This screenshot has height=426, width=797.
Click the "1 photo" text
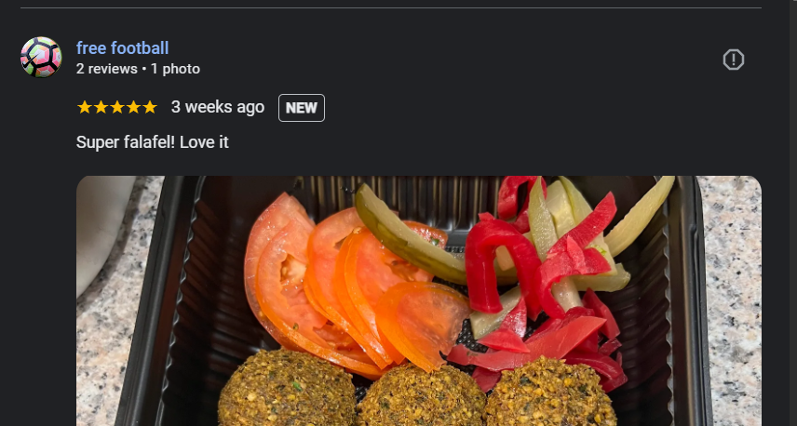[x=175, y=69]
